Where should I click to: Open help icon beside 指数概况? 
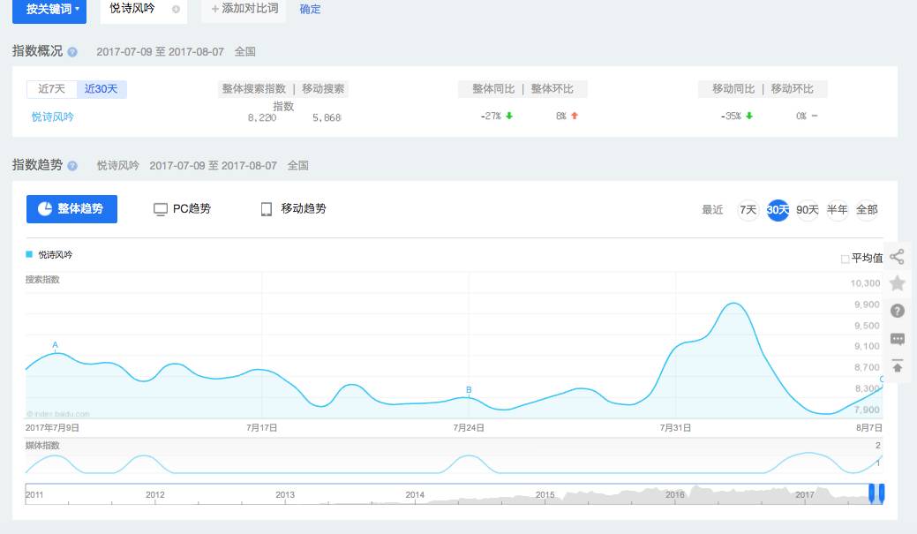pos(72,51)
